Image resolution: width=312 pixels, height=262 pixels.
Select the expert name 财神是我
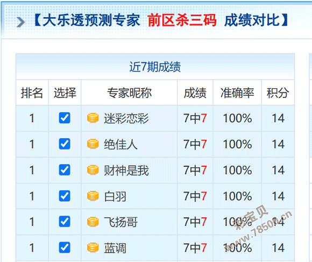(126, 171)
